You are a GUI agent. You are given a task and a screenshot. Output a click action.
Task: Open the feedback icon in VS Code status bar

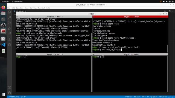tap(169, 97)
